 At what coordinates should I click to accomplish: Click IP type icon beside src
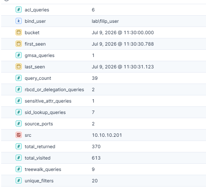(19, 135)
